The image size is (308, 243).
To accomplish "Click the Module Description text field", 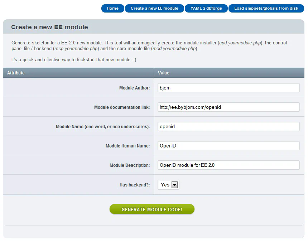I will [228, 165].
